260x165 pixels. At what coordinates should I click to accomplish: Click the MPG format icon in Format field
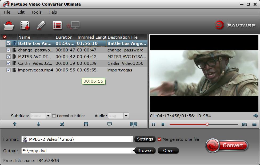pos(25,139)
